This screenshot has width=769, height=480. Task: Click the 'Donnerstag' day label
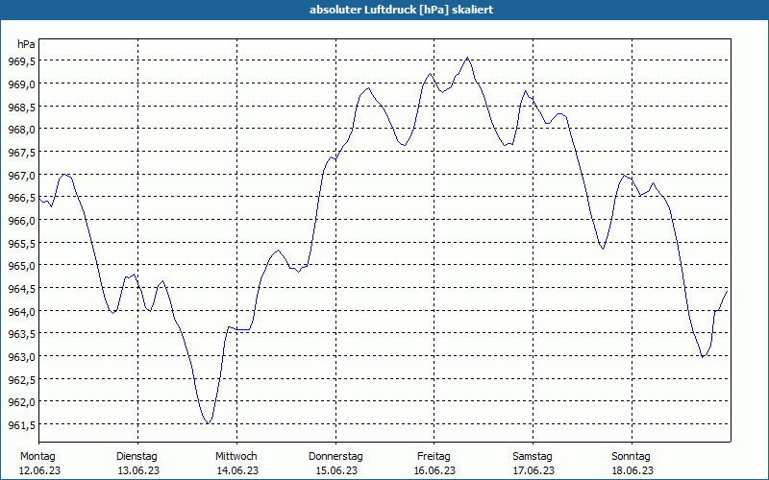(x=335, y=457)
